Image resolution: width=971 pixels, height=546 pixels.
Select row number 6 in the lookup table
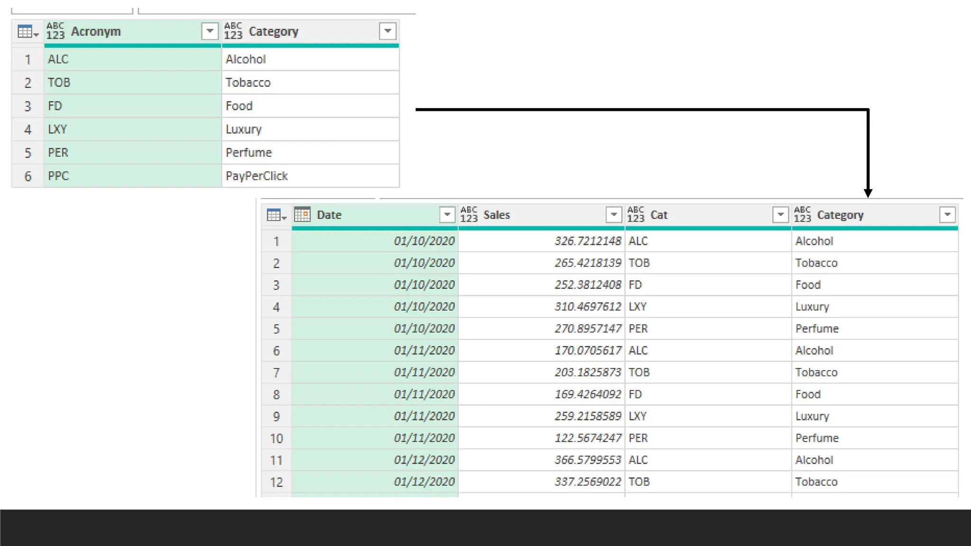(28, 176)
